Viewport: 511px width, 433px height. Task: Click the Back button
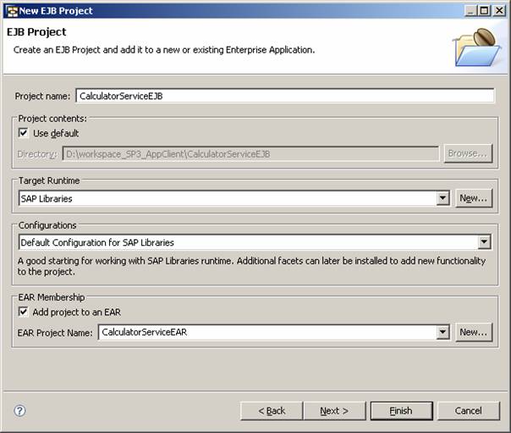271,411
